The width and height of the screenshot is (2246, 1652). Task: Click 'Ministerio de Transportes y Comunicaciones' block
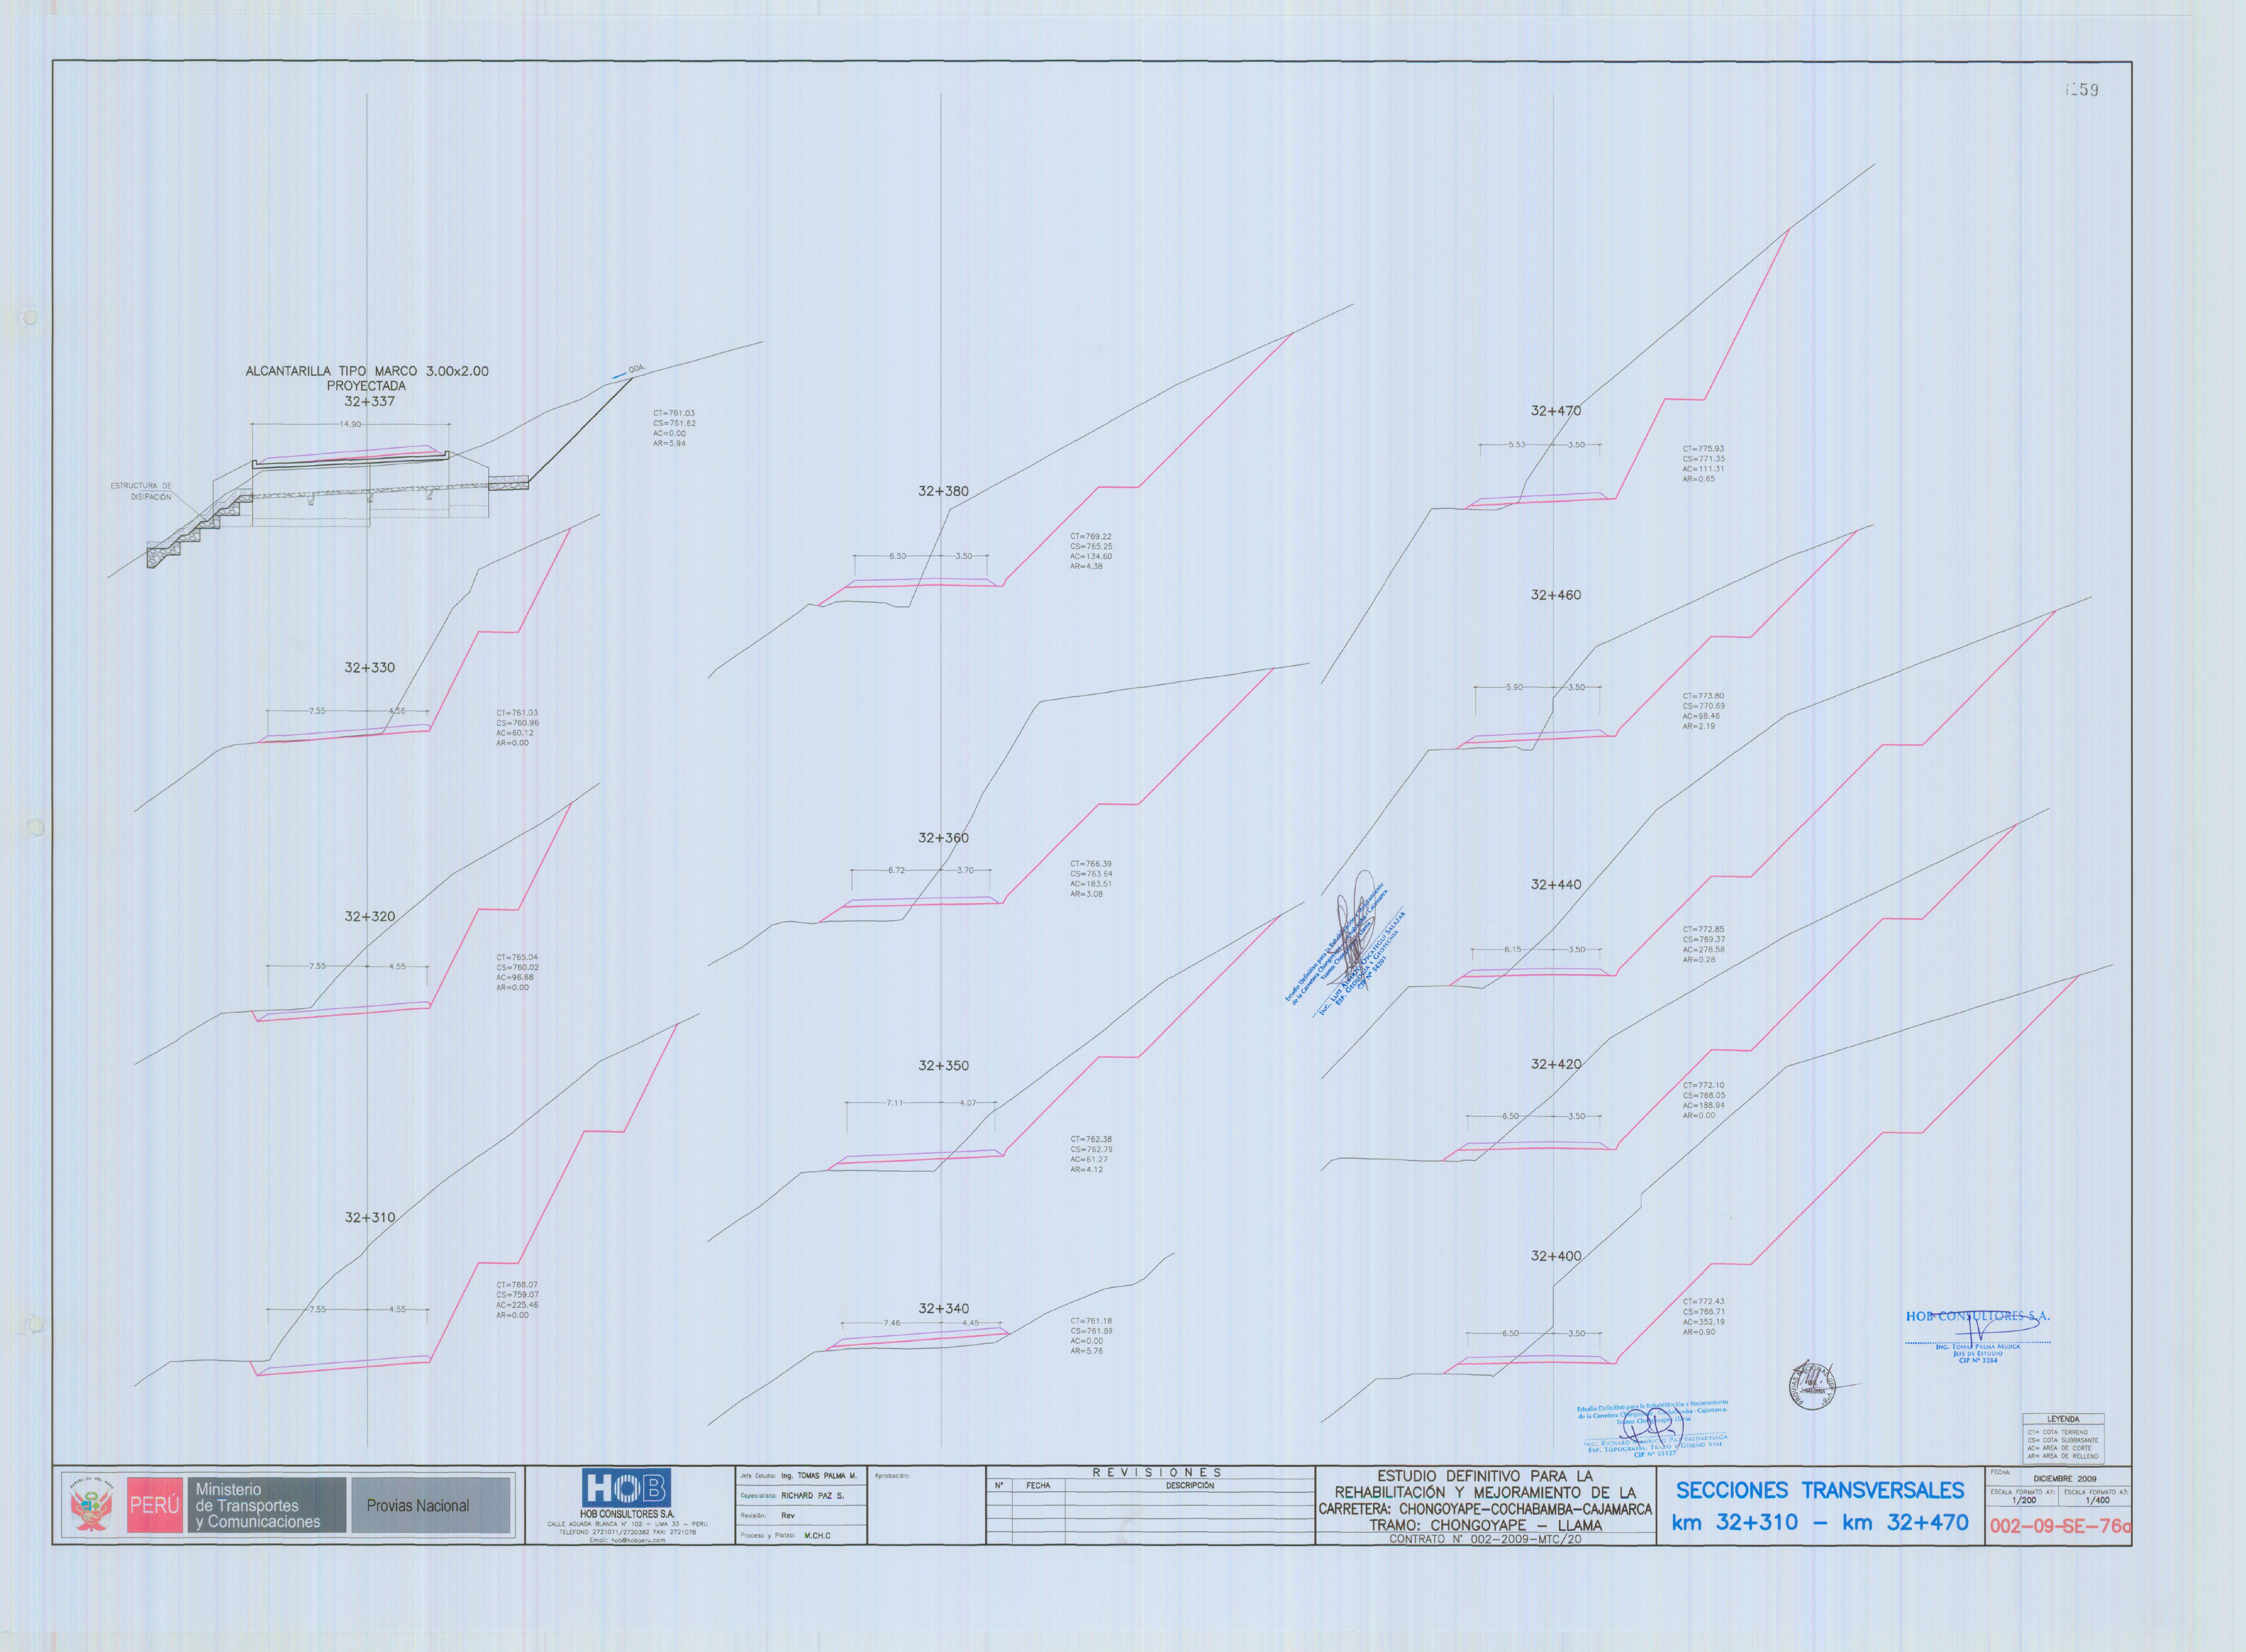pyautogui.click(x=267, y=1505)
